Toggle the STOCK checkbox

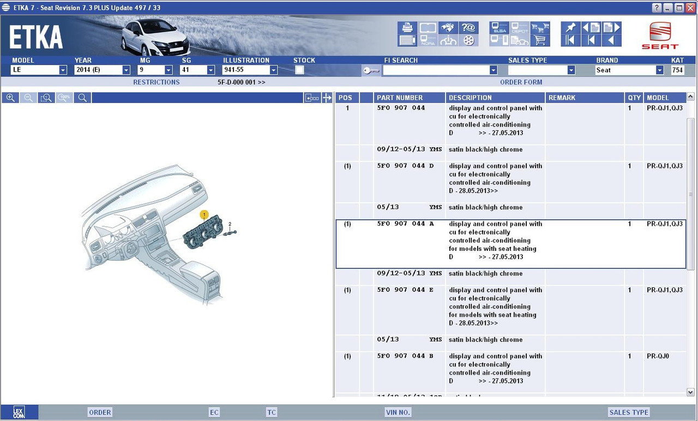point(299,70)
